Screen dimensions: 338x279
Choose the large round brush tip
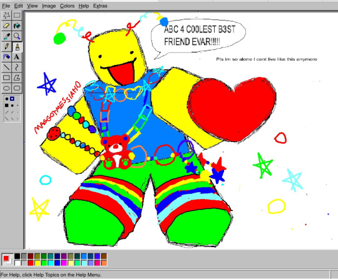(x=7, y=99)
